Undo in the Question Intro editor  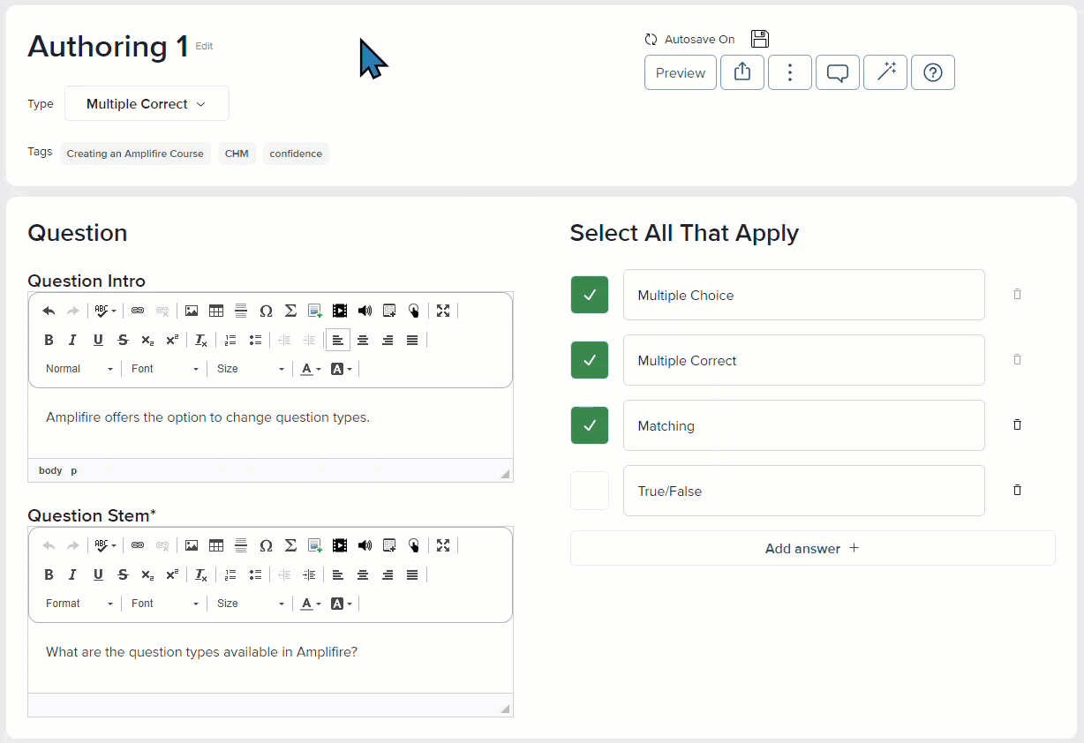click(49, 311)
